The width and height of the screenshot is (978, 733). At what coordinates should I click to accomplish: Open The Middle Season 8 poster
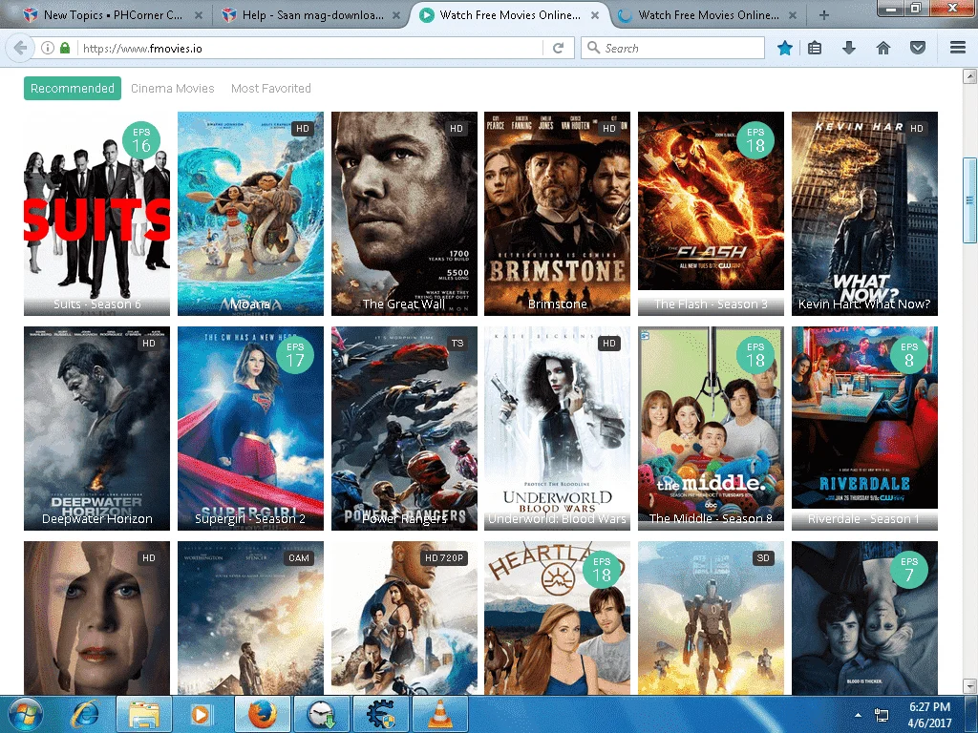click(711, 429)
